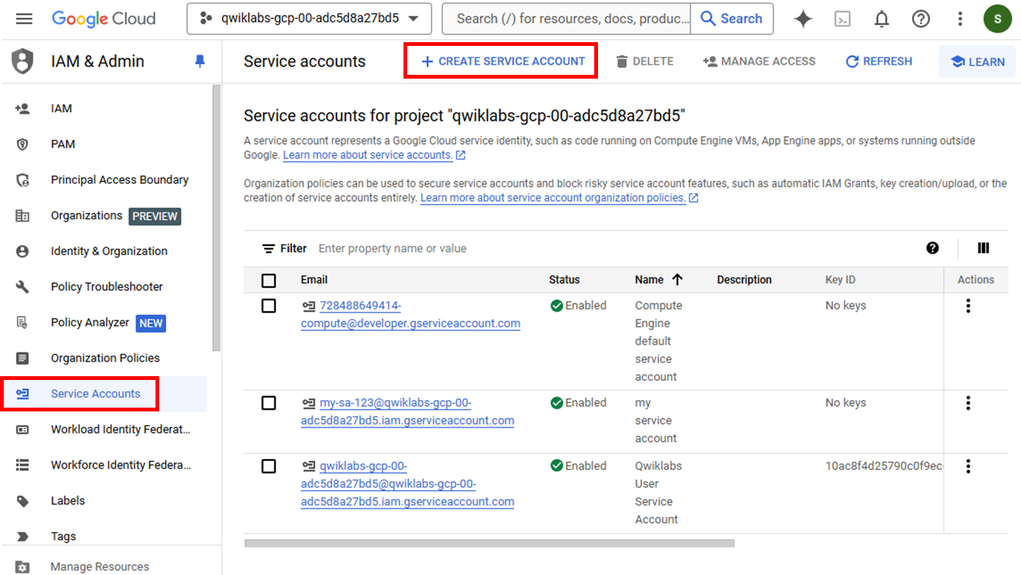Click the Key ID column header
1021x575 pixels.
click(840, 280)
